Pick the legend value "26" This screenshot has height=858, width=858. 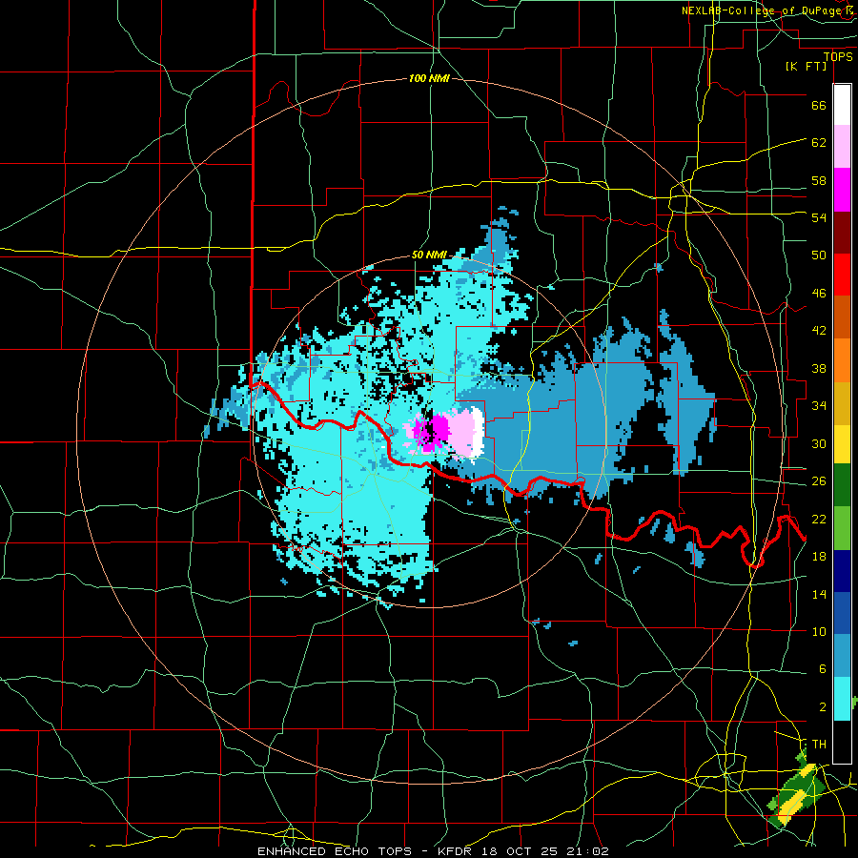pos(819,481)
